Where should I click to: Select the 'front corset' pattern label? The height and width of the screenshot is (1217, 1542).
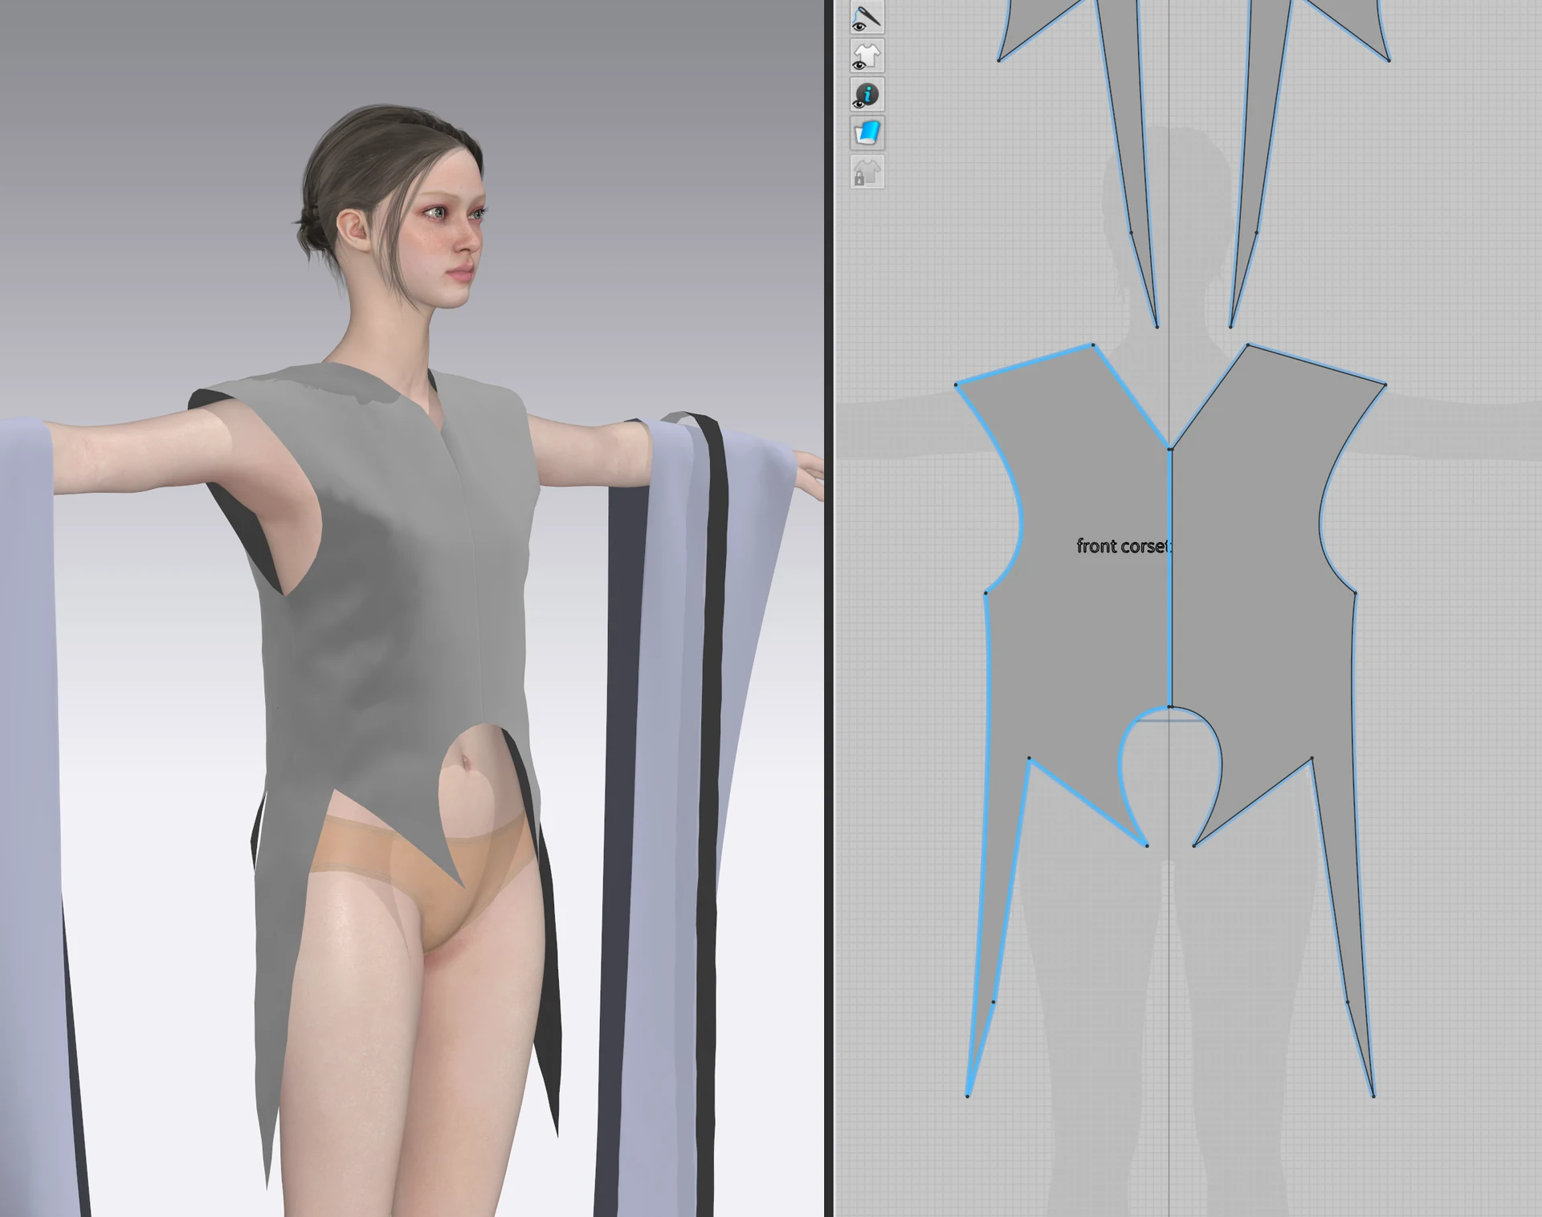tap(1124, 546)
